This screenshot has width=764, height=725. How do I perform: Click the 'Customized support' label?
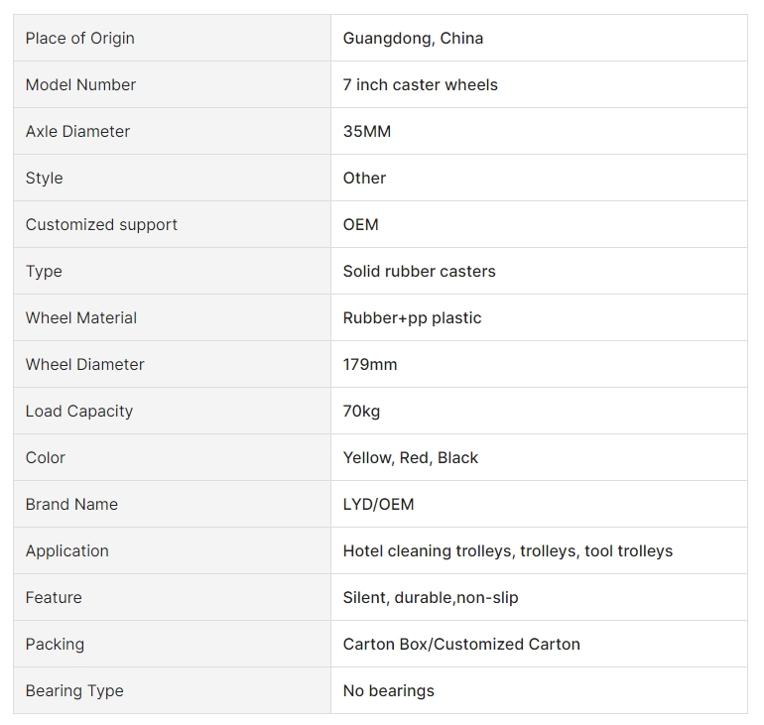(101, 224)
